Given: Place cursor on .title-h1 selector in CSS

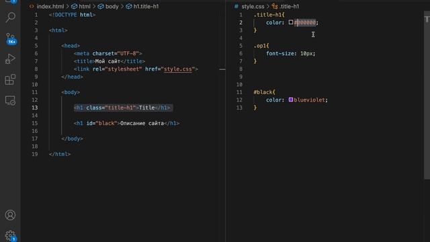Looking at the screenshot, I should (x=269, y=15).
